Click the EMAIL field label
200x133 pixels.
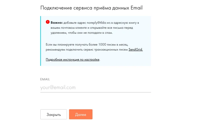point(45,79)
